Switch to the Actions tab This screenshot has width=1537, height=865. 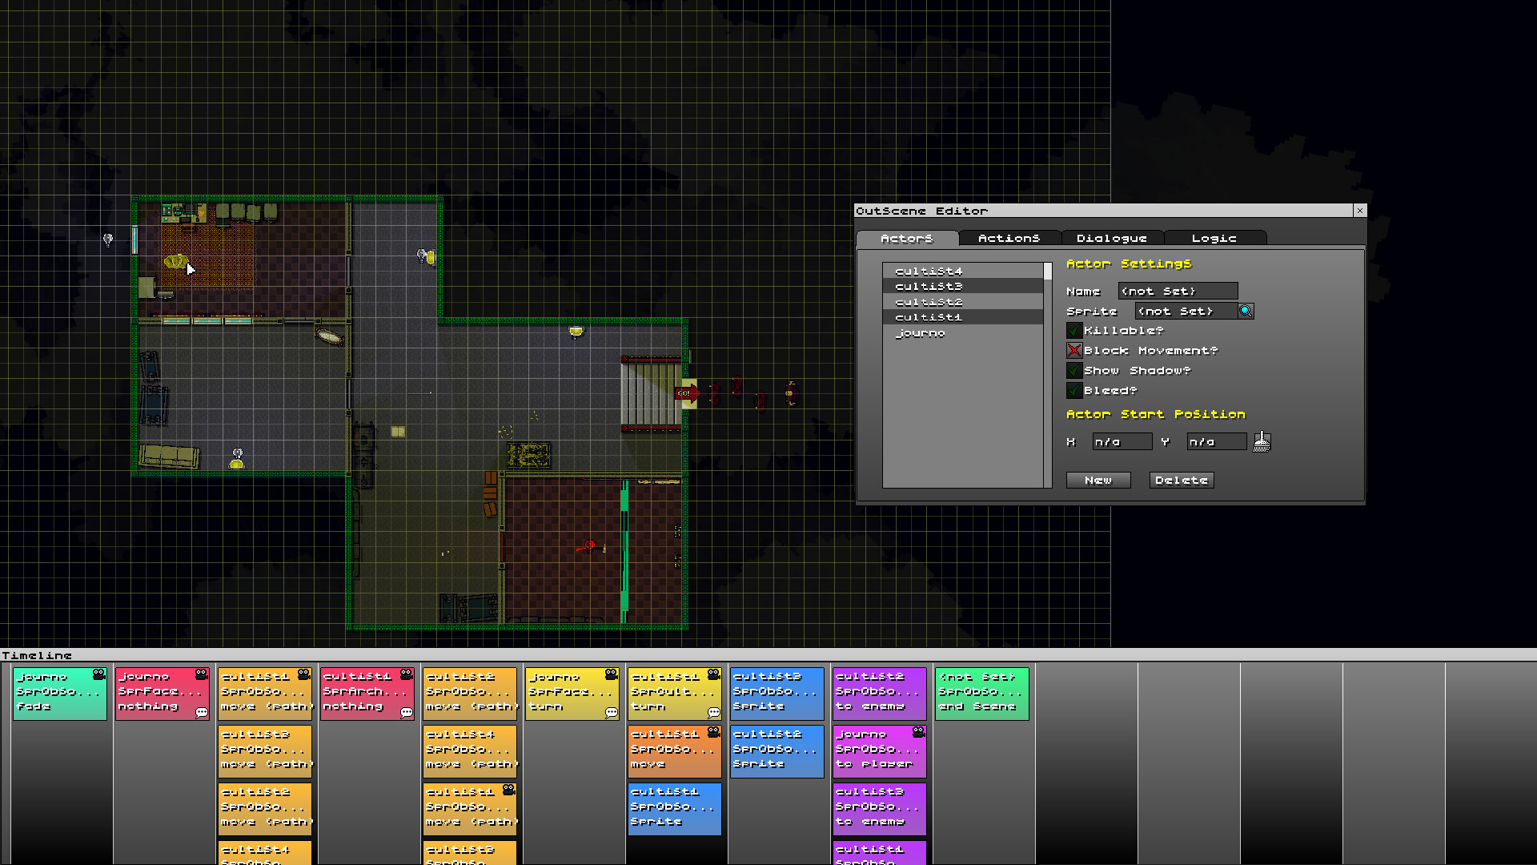point(1009,239)
